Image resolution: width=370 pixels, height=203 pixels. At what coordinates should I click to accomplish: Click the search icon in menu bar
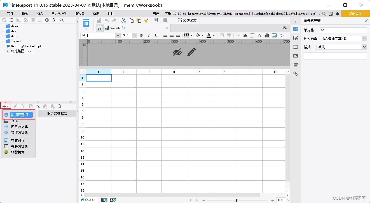coord(324,13)
